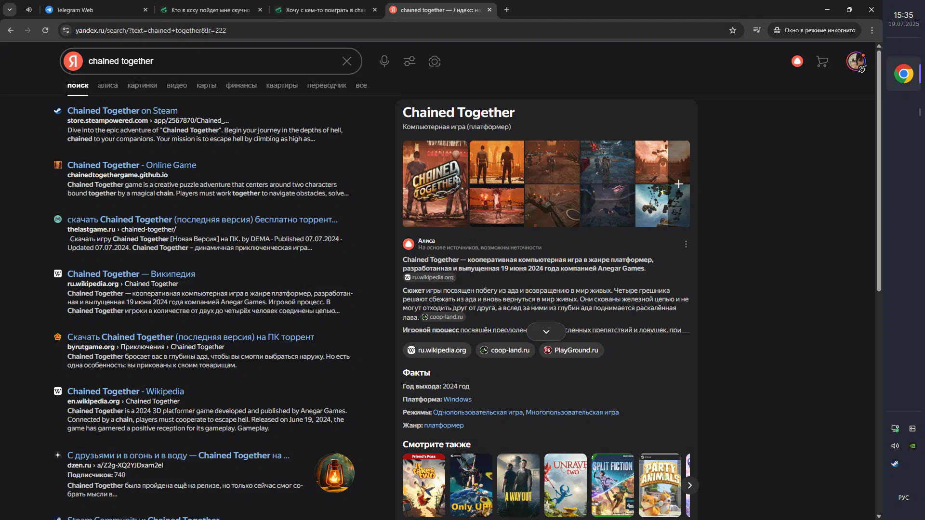Click volume icon in system tray

click(895, 446)
